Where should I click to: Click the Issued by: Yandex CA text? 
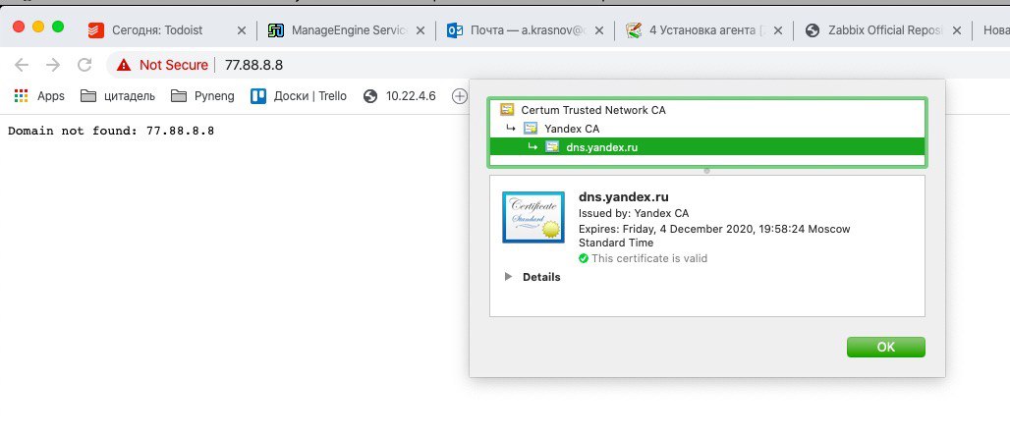[634, 213]
